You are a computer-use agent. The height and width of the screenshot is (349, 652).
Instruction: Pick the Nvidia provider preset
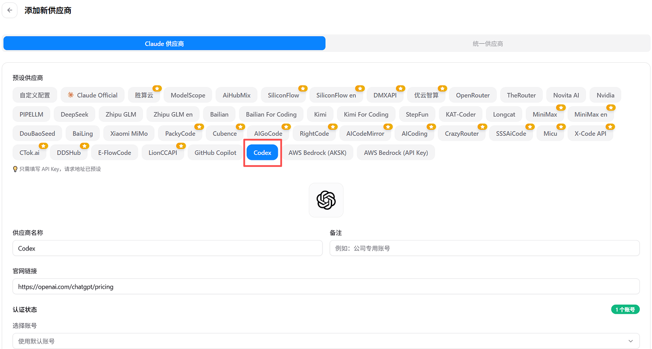pos(606,95)
